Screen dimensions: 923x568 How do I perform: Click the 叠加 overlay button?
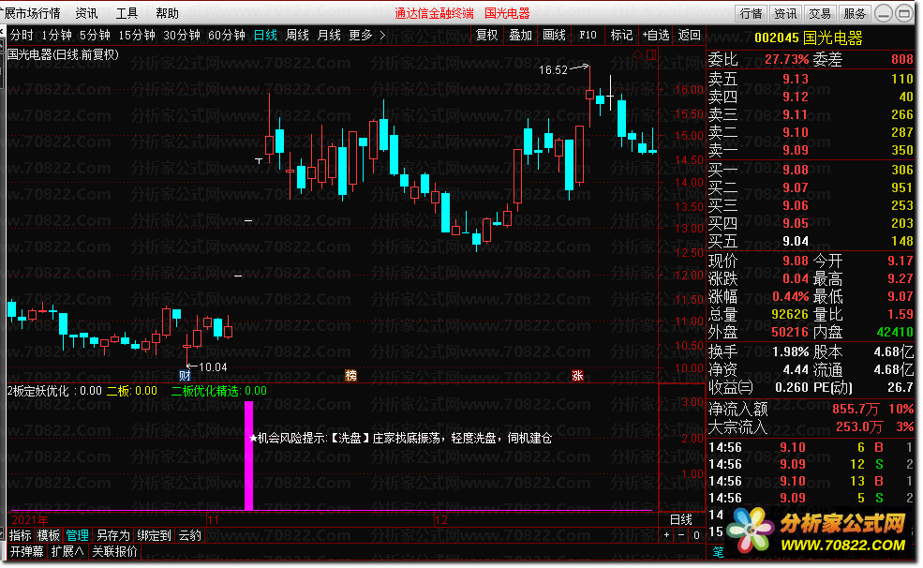(520, 36)
